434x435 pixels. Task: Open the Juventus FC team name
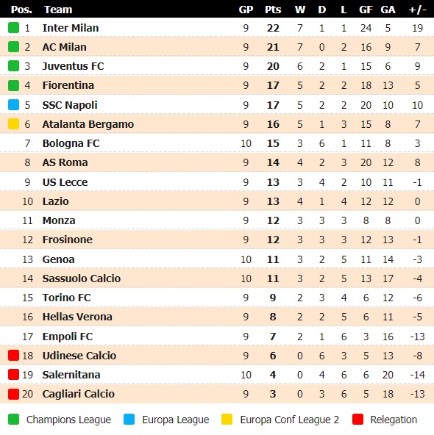[x=73, y=66]
